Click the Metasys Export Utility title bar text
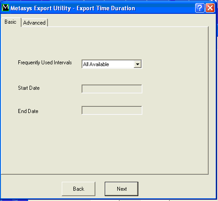Screen dimensions: 218x201 click(x=73, y=8)
